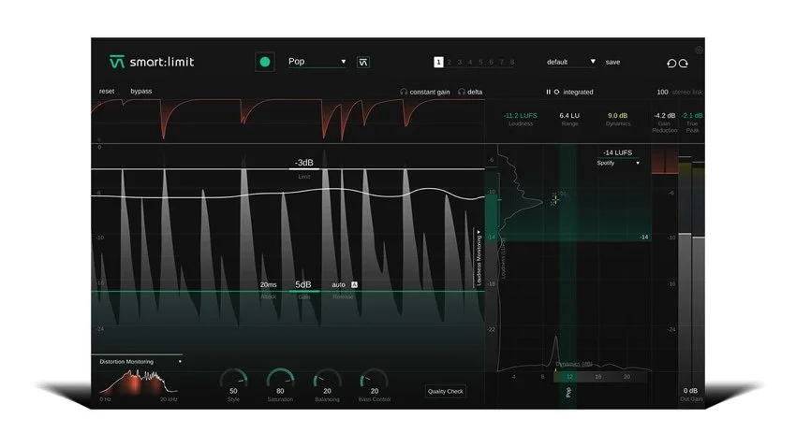
Task: Click the -3dB Limit value handle
Action: point(304,163)
